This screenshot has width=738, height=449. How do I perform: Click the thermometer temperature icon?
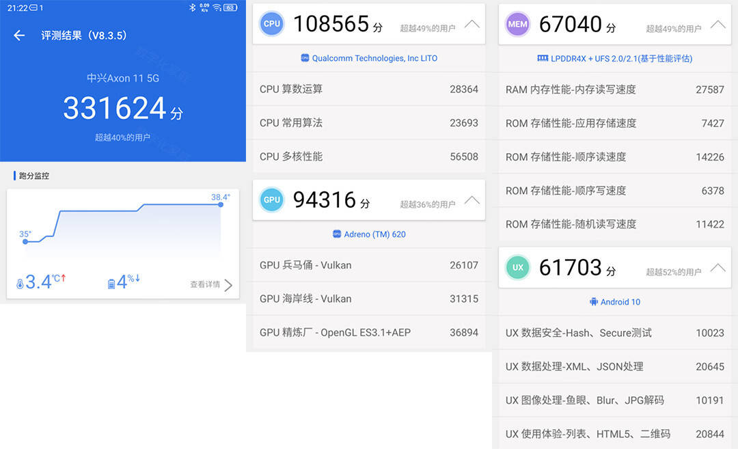coord(20,283)
